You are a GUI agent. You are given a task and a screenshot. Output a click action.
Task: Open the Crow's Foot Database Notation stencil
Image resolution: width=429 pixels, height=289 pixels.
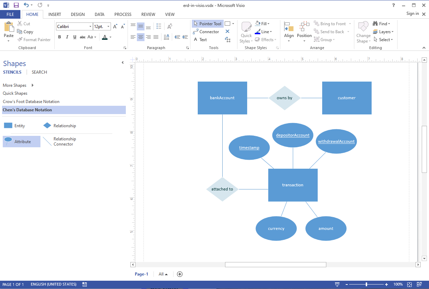[31, 102]
